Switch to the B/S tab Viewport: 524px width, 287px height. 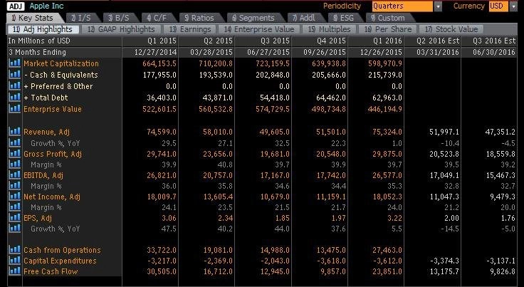[x=119, y=18]
